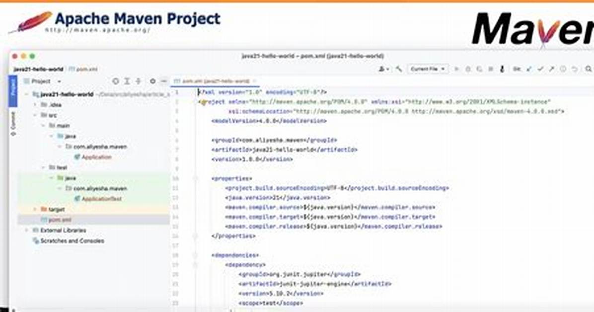Collapse the dependencies block fold marker
The width and height of the screenshot is (594, 312).
[196, 255]
